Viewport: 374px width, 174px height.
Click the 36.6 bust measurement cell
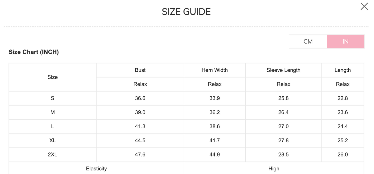(x=140, y=98)
